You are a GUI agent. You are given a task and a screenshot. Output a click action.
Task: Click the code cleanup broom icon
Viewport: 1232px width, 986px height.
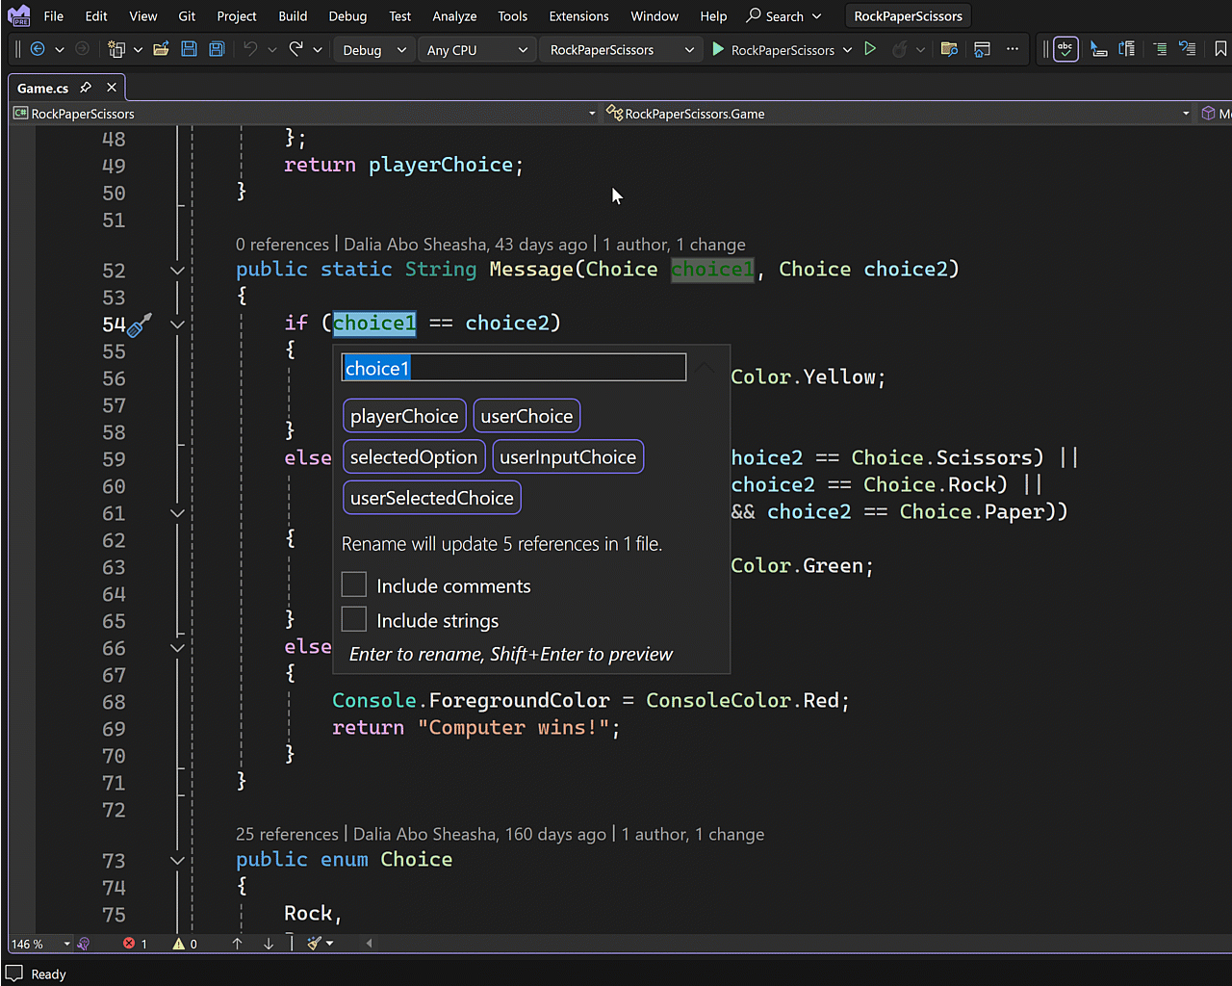tap(314, 944)
